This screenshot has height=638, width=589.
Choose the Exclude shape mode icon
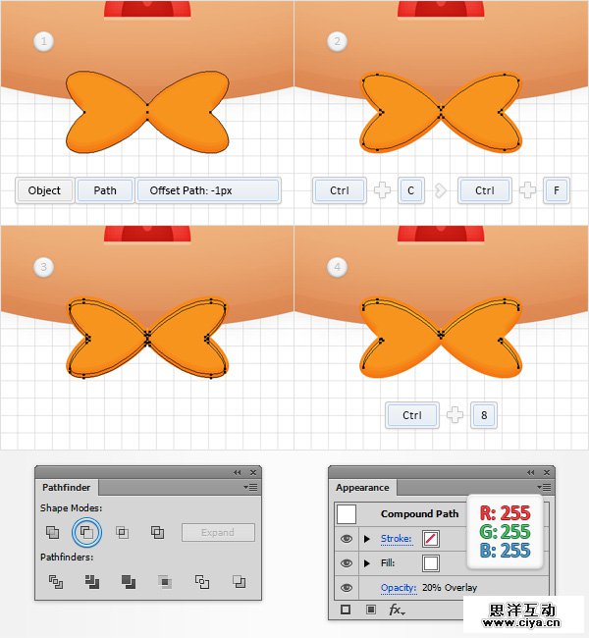click(157, 532)
